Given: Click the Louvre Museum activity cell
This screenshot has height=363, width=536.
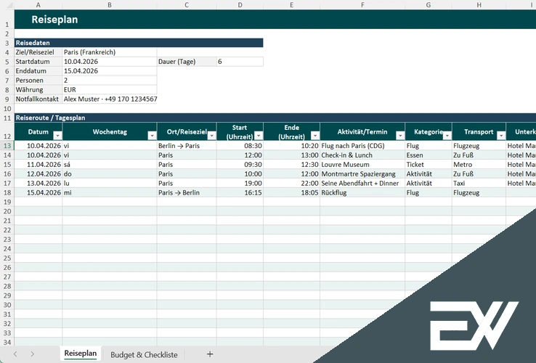Looking at the screenshot, I should 362,165.
